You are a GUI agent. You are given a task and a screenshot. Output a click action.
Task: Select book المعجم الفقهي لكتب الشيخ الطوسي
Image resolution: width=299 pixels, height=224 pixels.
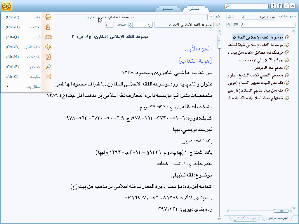[255, 75]
